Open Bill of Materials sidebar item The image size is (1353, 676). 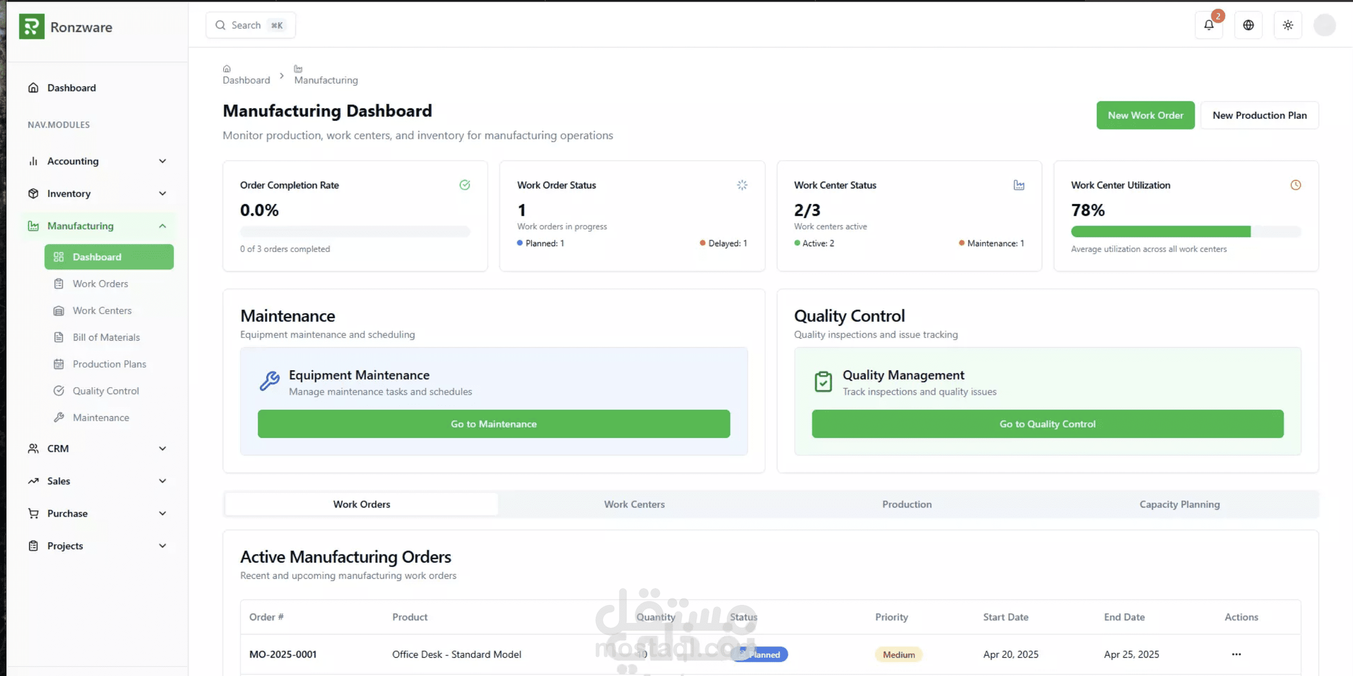coord(106,337)
